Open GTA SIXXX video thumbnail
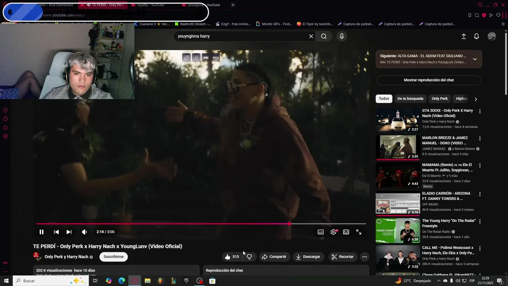The height and width of the screenshot is (286, 508). pyautogui.click(x=398, y=120)
